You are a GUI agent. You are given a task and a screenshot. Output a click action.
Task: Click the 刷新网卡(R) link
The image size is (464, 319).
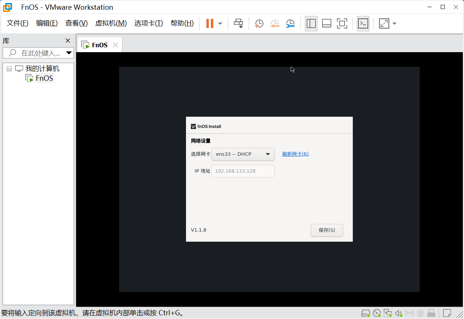(x=295, y=154)
